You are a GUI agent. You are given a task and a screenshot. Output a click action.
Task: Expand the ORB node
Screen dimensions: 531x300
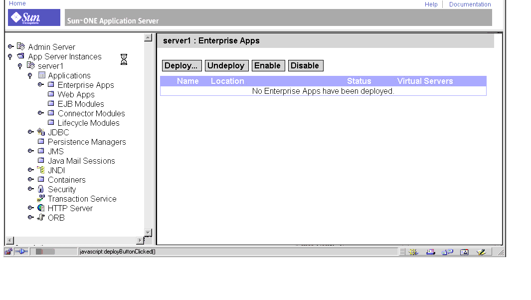(31, 217)
